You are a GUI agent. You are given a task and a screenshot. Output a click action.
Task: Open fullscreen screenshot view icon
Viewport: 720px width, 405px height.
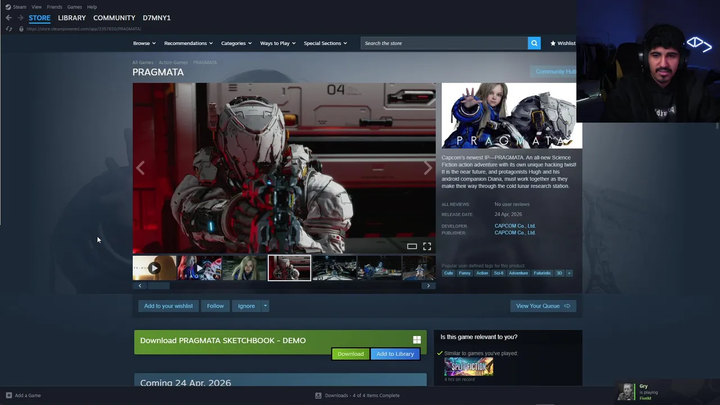[427, 246]
